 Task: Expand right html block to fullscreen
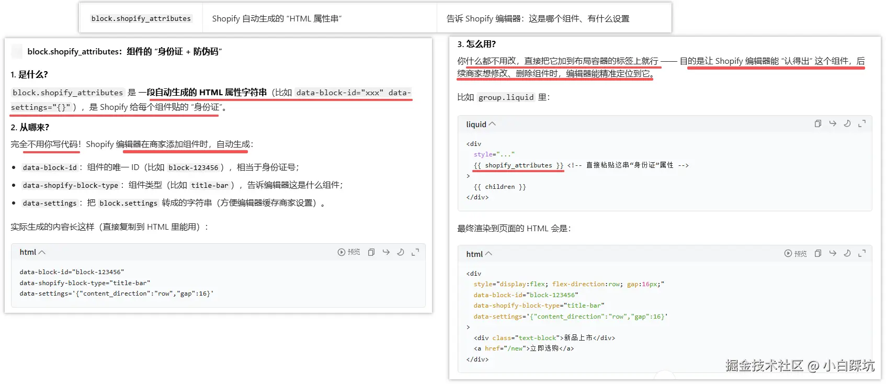[x=862, y=253]
